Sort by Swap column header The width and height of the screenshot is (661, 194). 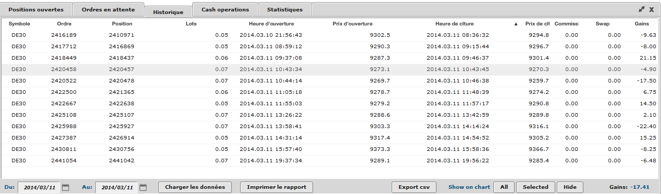coord(603,24)
